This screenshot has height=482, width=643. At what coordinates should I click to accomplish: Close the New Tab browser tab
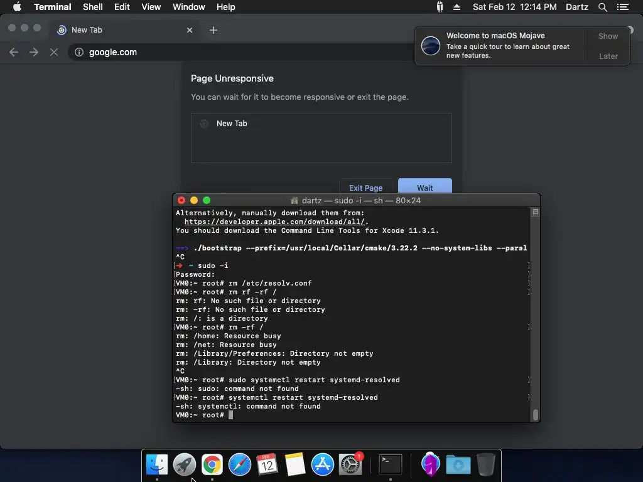click(x=190, y=30)
